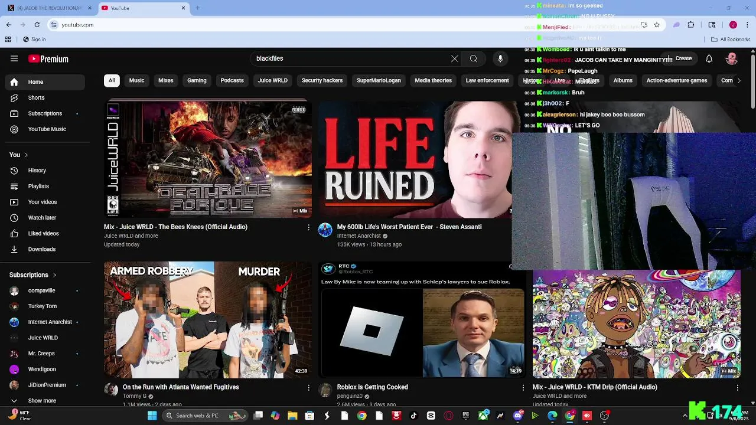
Task: Clear the blackfiles search text with X
Action: [x=454, y=58]
